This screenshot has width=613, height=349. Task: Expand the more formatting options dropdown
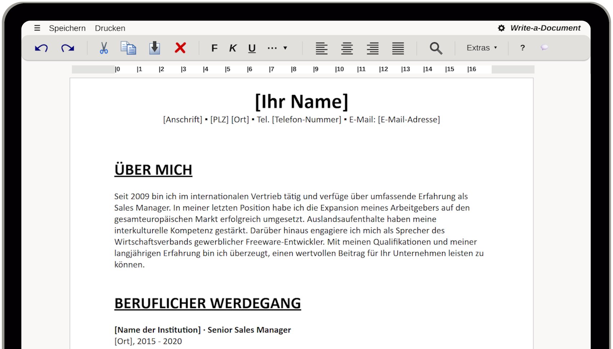[x=277, y=48]
